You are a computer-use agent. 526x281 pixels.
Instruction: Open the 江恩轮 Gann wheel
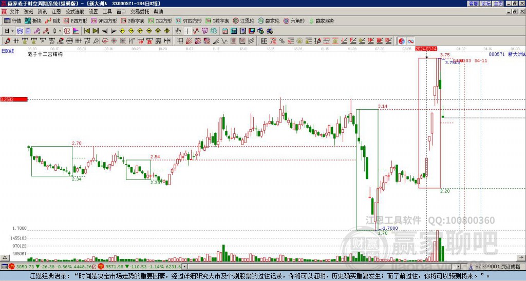tap(244, 21)
